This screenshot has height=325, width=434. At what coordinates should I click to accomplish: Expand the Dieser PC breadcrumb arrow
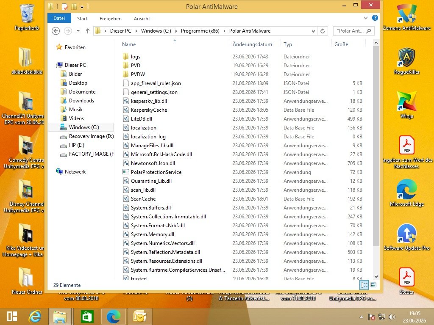(x=136, y=31)
